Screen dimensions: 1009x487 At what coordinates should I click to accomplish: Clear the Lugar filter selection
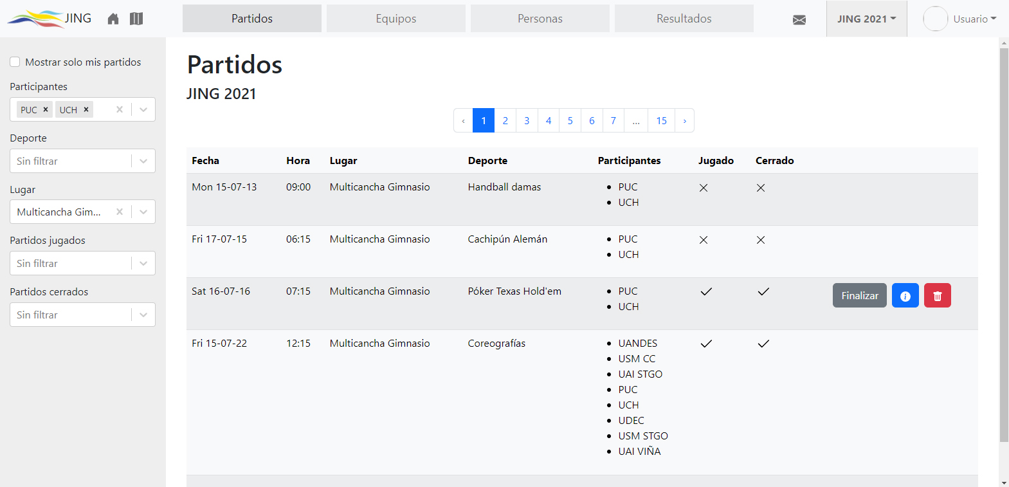(120, 212)
